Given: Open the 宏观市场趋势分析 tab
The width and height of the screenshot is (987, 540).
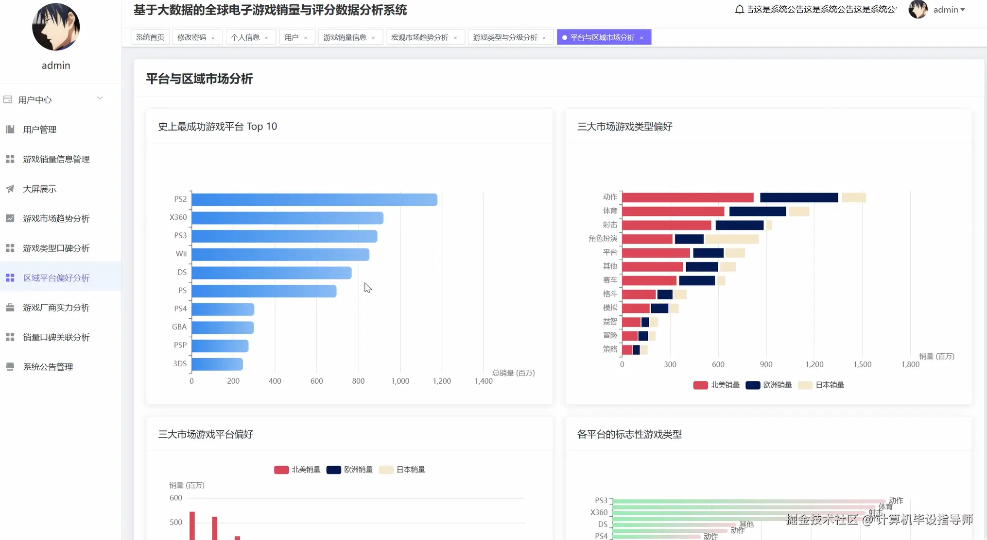Looking at the screenshot, I should (x=420, y=37).
